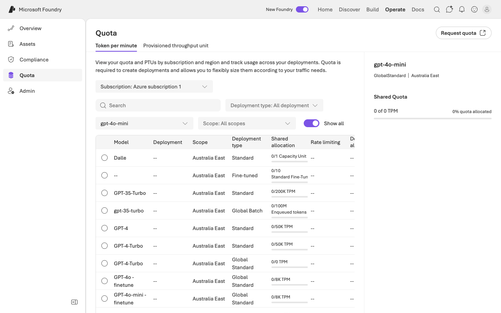Image resolution: width=501 pixels, height=313 pixels.
Task: Click the Admin person-gear icon
Action: (11, 91)
